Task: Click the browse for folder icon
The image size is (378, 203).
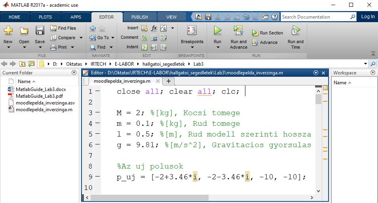Action: pyautogui.click(x=31, y=64)
